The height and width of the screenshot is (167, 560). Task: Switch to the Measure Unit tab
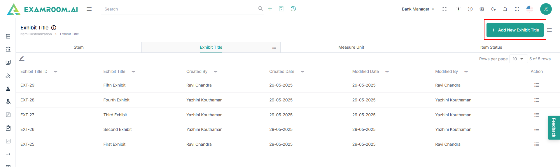coord(351,47)
